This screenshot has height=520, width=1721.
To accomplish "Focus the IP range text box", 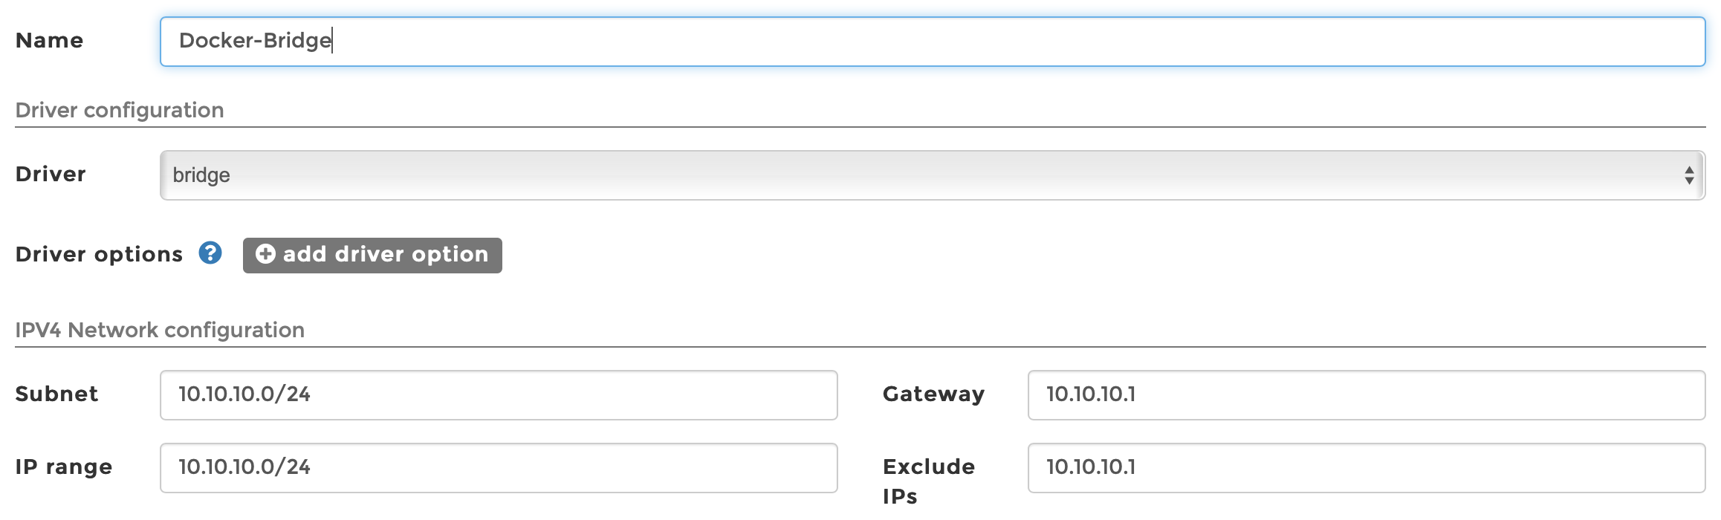I will (499, 468).
